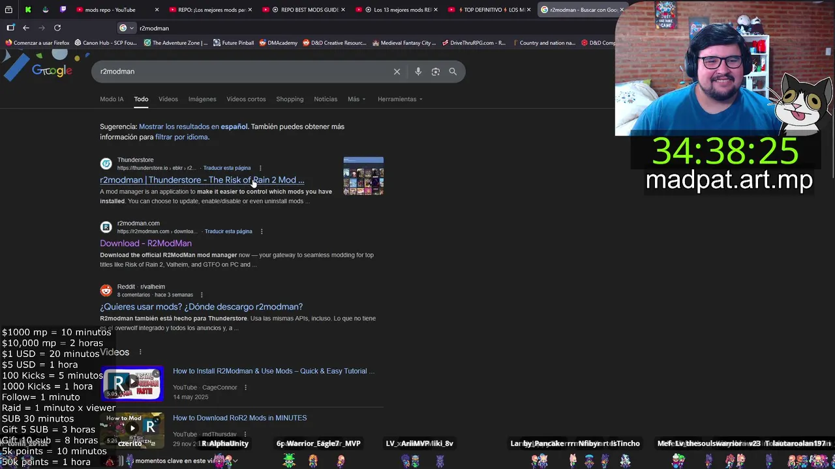
Task: Open 'The Adventure Zone' bookmark
Action: [175, 43]
